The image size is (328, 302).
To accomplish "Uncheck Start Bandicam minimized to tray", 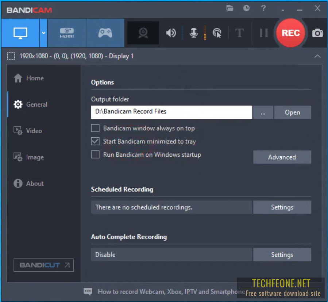I will pyautogui.click(x=95, y=141).
